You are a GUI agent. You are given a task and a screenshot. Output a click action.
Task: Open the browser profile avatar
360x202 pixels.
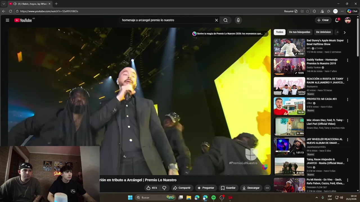point(335,11)
